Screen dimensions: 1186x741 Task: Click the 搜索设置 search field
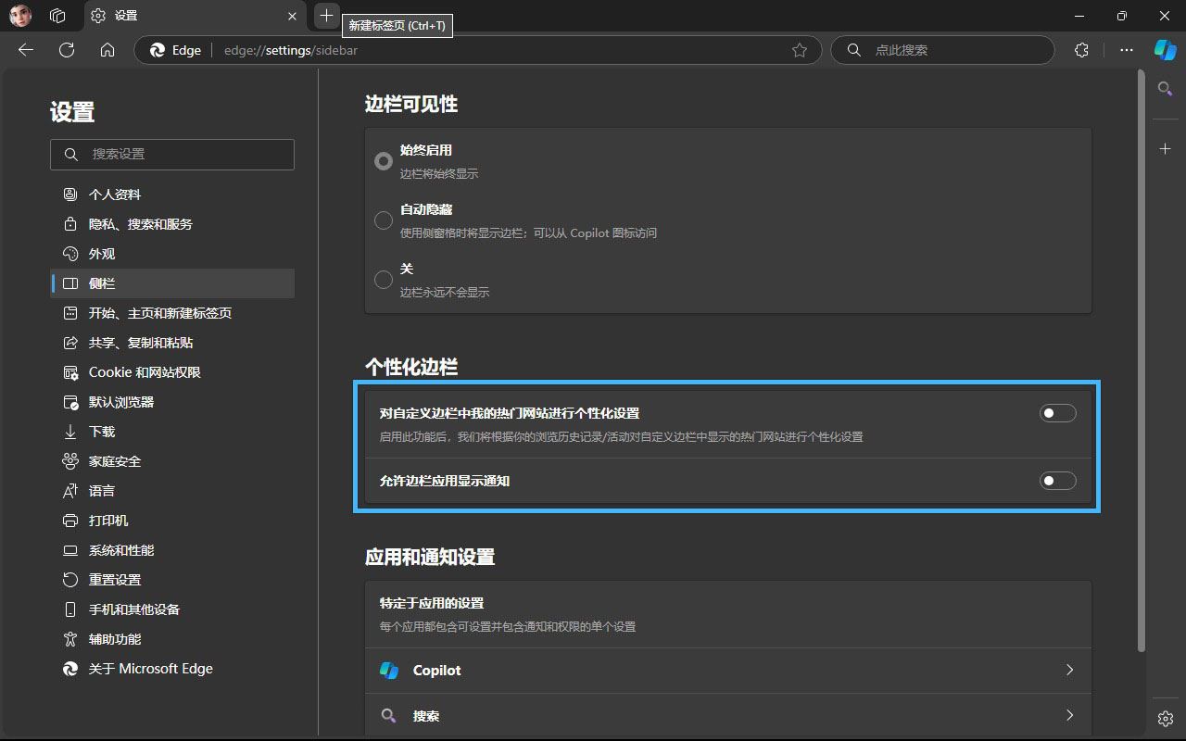pyautogui.click(x=172, y=155)
